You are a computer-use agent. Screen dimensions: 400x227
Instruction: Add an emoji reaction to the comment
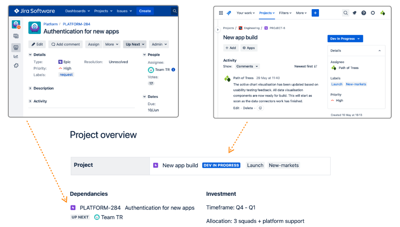pos(260,108)
